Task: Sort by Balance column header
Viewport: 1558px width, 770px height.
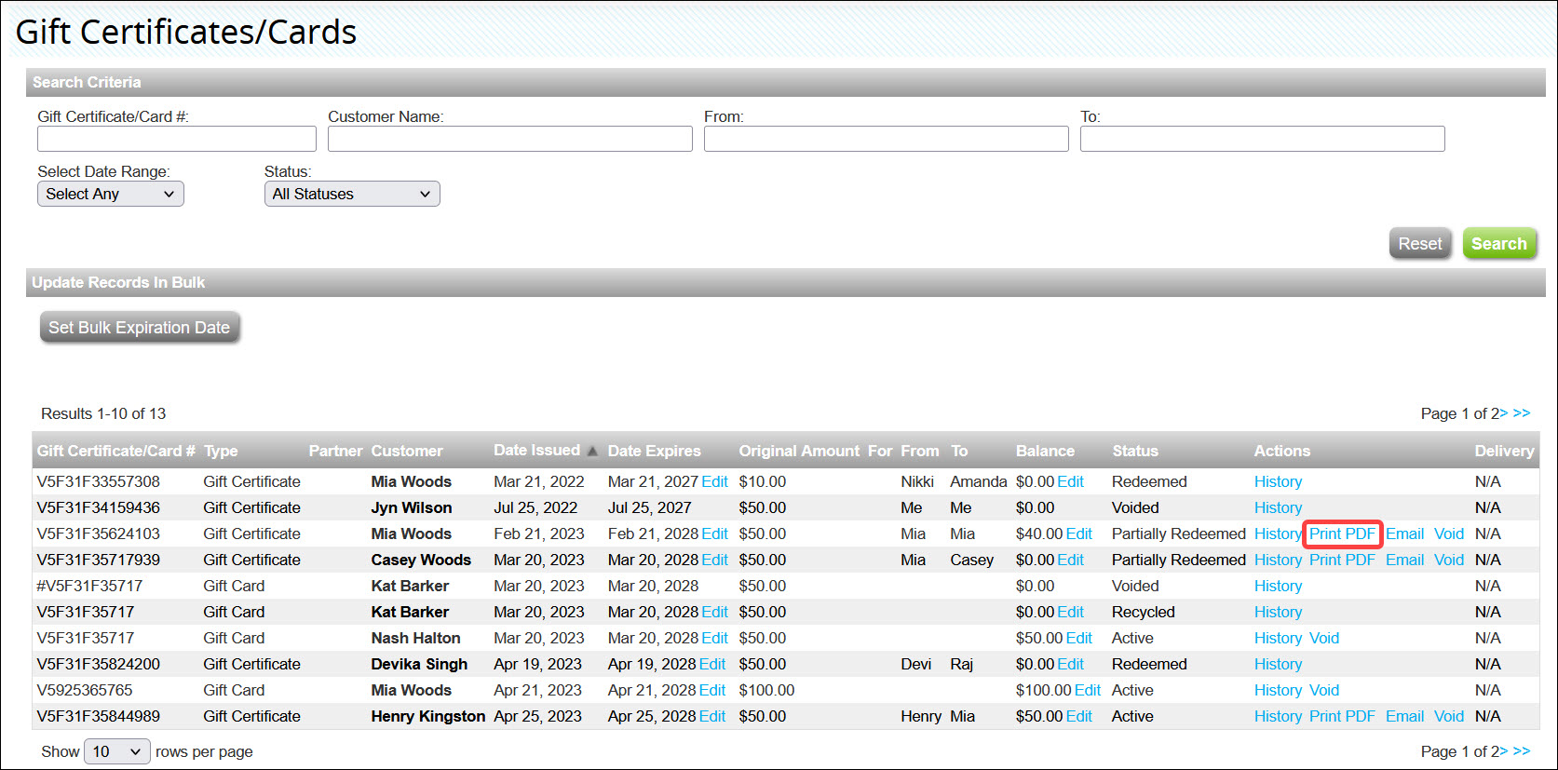Action: pyautogui.click(x=1045, y=451)
